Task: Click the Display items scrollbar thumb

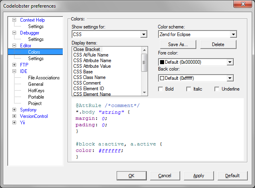Action: pyautogui.click(x=144, y=63)
